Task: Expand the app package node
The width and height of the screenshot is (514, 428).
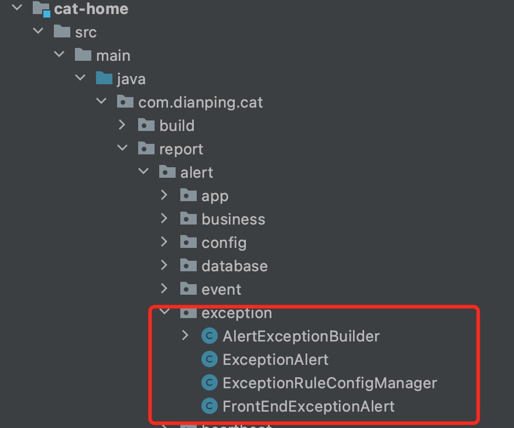Action: pos(165,195)
